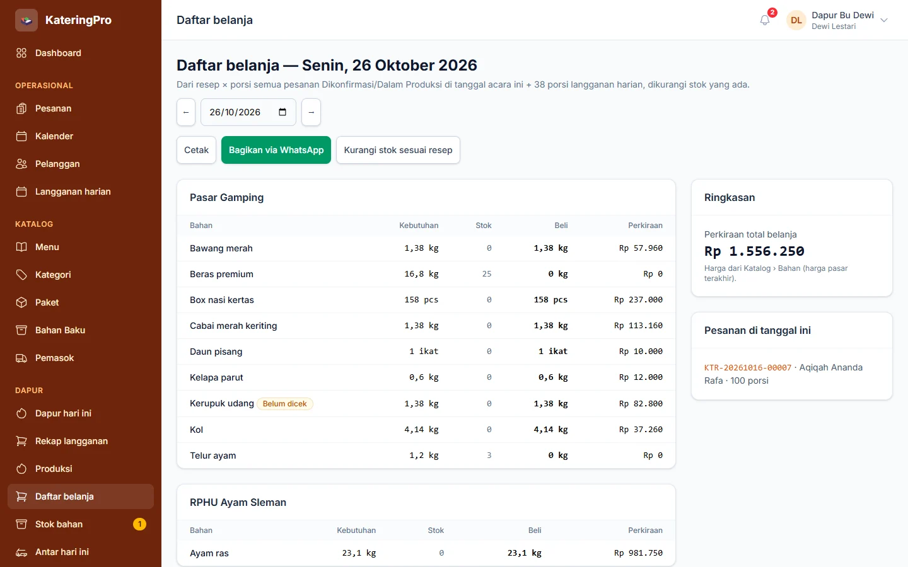The height and width of the screenshot is (567, 908).
Task: Click the Langganan harian icon
Action: click(21, 192)
